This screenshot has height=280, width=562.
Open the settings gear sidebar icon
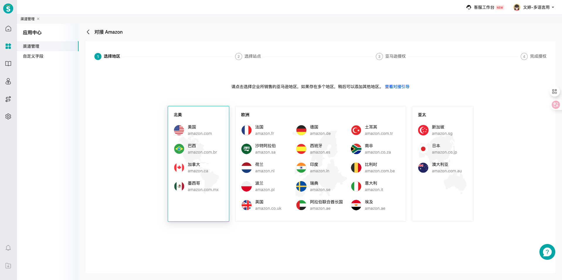tap(8, 116)
